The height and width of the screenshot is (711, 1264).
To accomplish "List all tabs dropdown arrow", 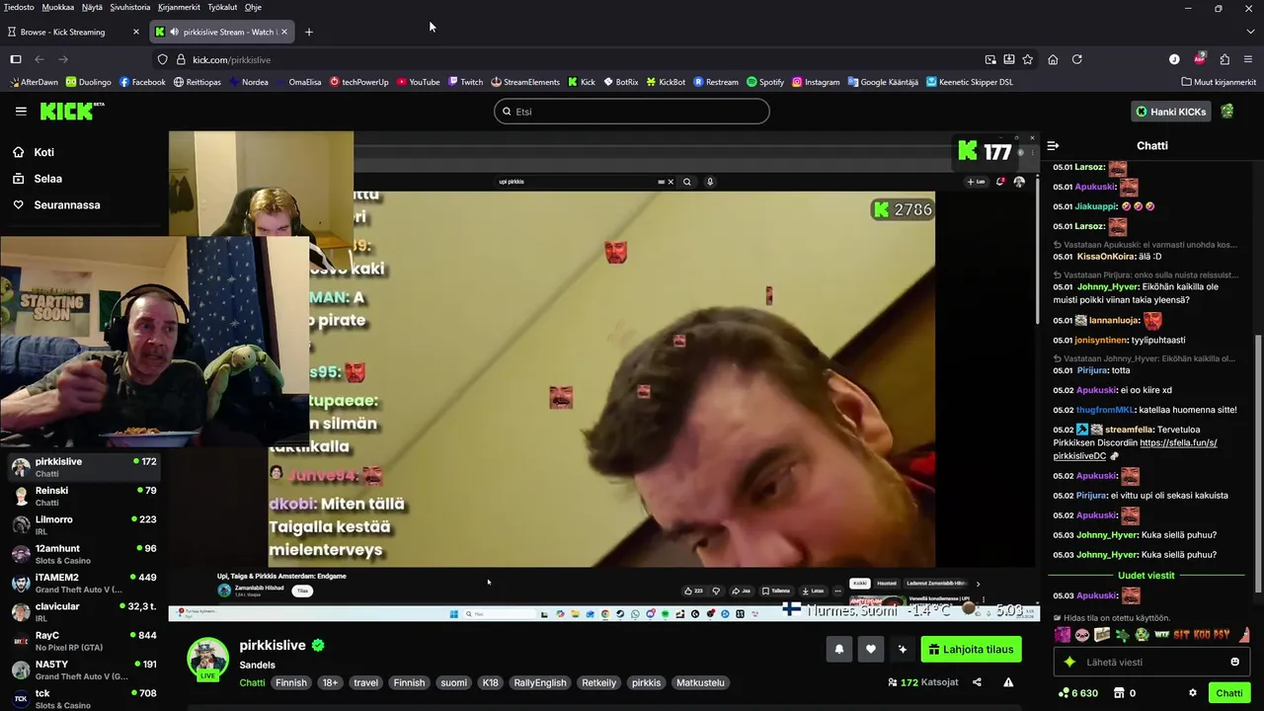I will [x=1250, y=32].
